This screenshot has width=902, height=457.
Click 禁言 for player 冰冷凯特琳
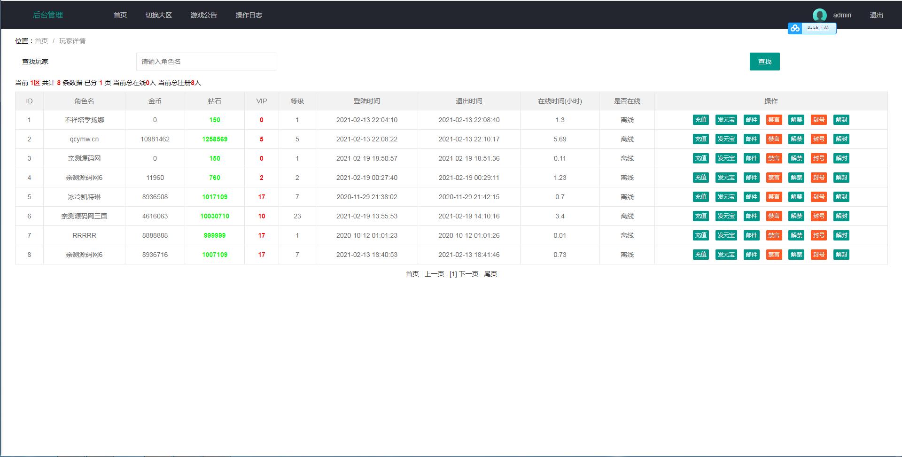pos(774,197)
